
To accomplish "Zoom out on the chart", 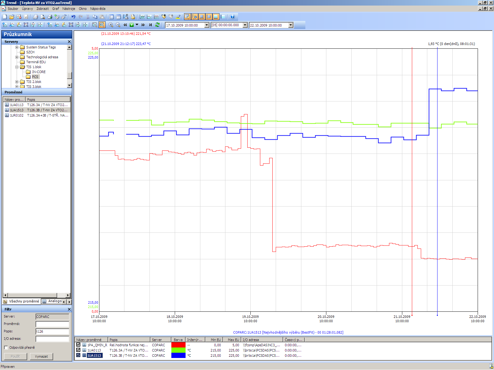I will click(118, 25).
